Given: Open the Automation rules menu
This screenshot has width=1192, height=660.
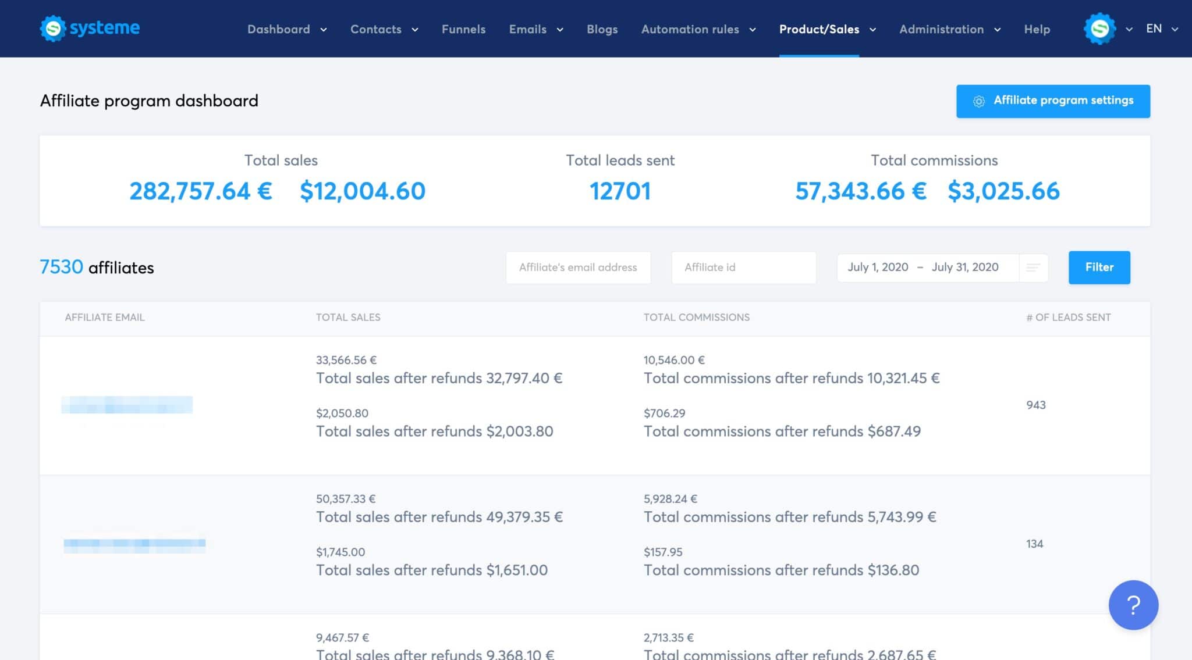Looking at the screenshot, I should (690, 29).
